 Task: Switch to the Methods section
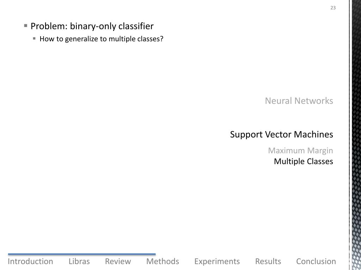pos(163,262)
